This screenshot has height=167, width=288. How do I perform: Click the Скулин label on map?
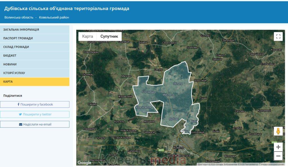pos(240,111)
